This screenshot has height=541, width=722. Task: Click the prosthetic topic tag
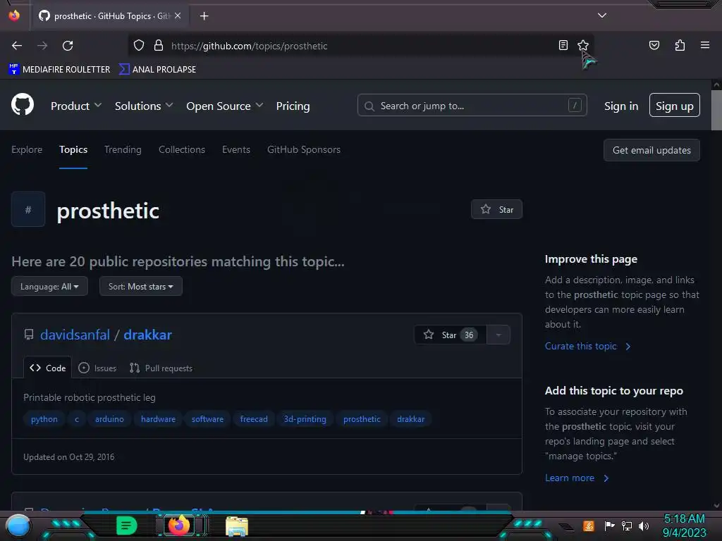pos(362,419)
